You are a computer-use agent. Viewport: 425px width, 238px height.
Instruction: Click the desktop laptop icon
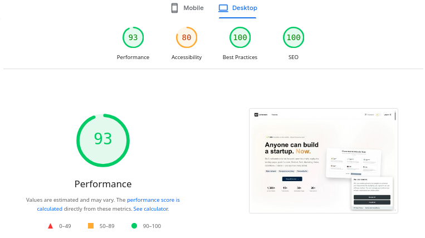click(223, 8)
